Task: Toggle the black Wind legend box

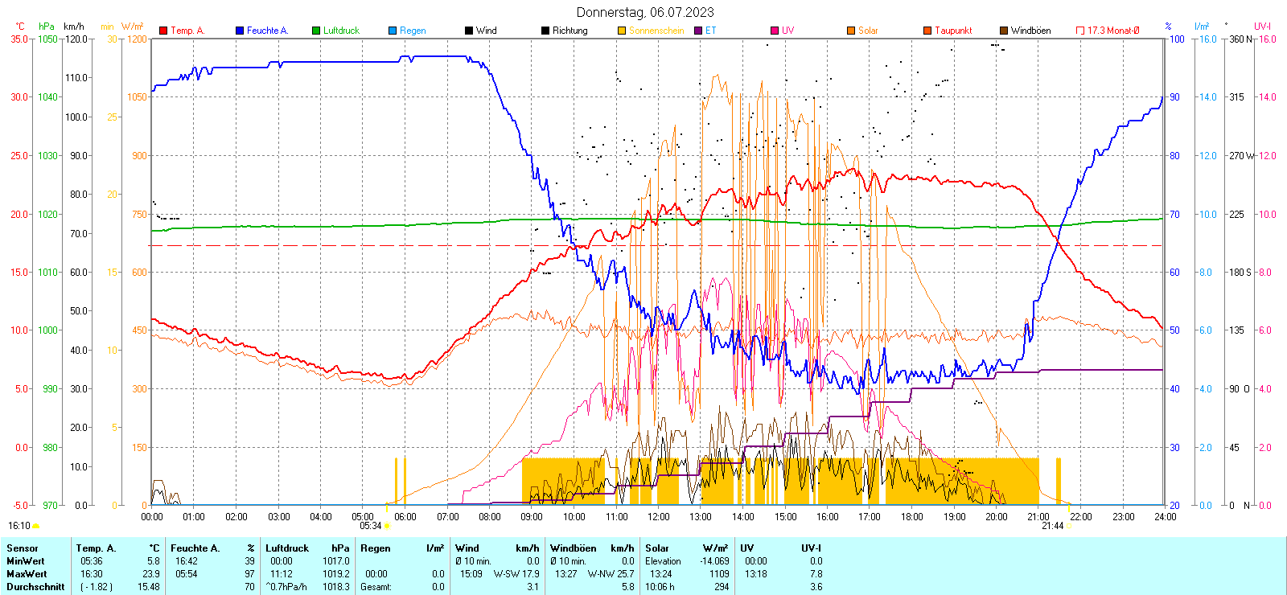Action: click(x=469, y=31)
